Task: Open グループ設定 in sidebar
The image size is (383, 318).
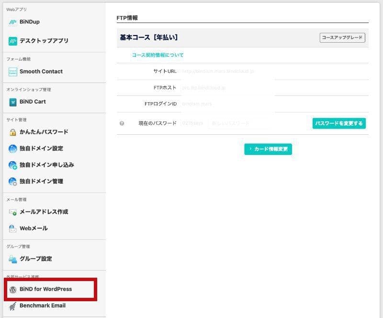Action: [36, 259]
